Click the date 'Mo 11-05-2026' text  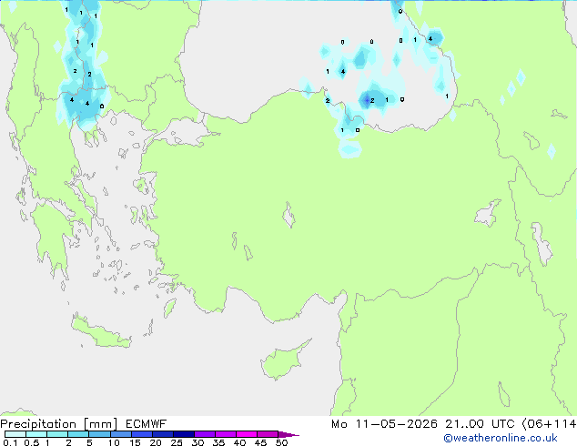[x=384, y=424]
